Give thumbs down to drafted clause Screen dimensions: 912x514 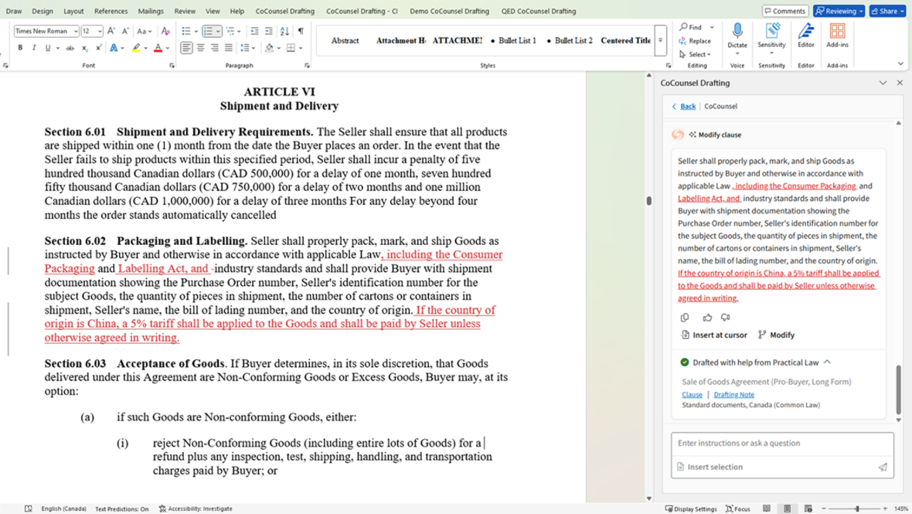tap(725, 318)
